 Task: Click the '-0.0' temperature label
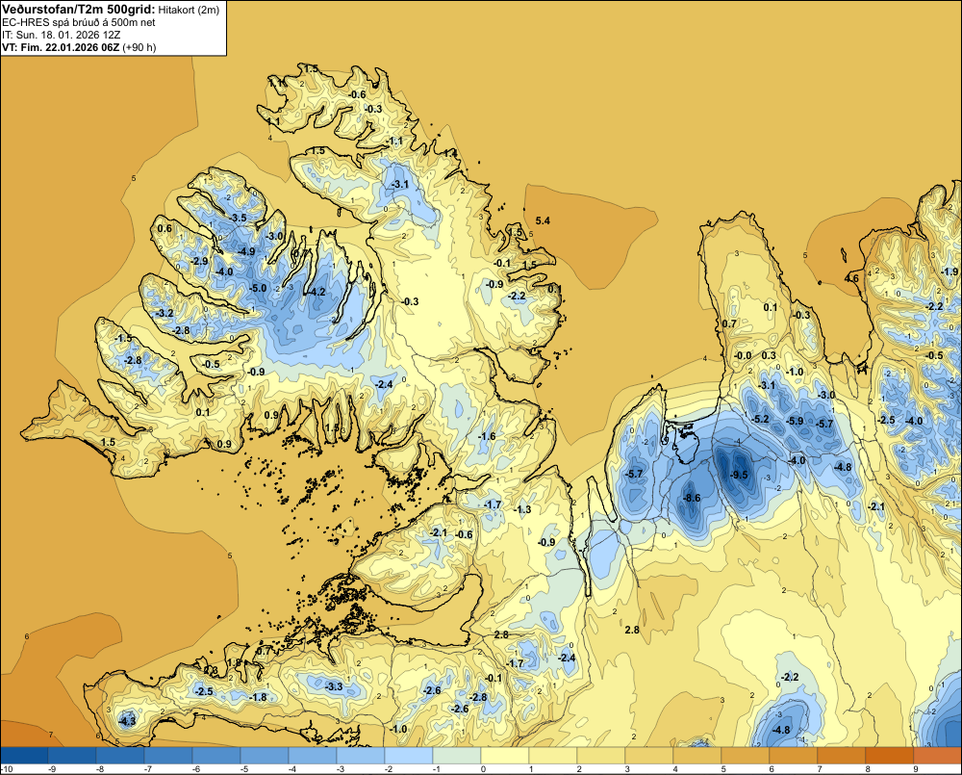743,355
